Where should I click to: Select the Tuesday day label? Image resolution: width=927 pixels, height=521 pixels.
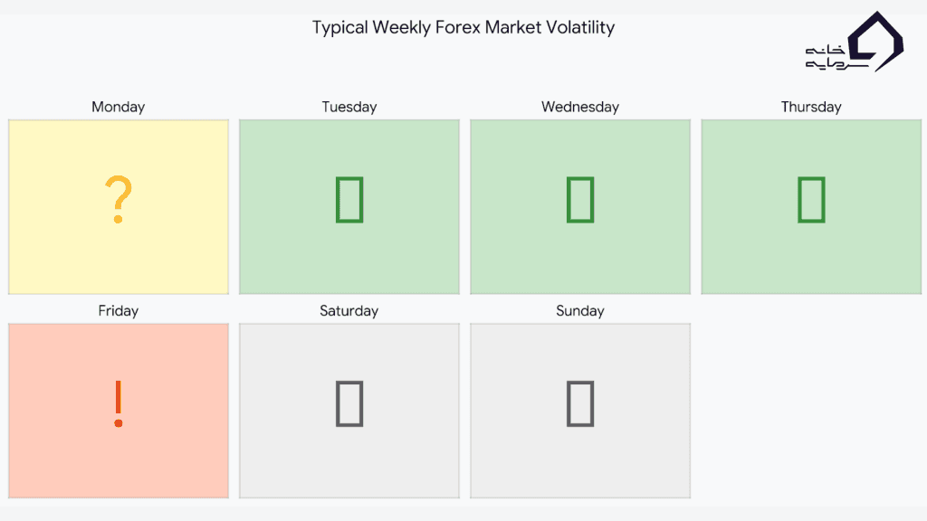click(x=349, y=107)
